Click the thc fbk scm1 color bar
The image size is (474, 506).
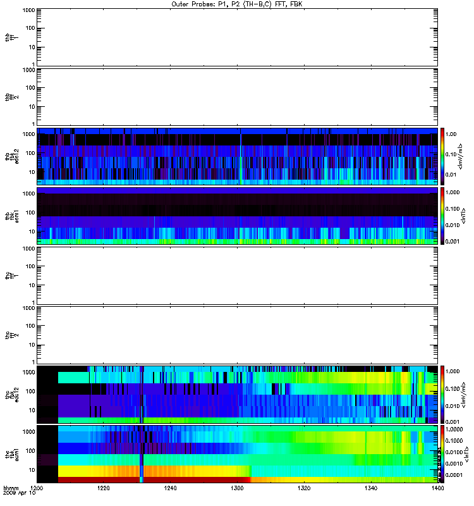pos(442,454)
